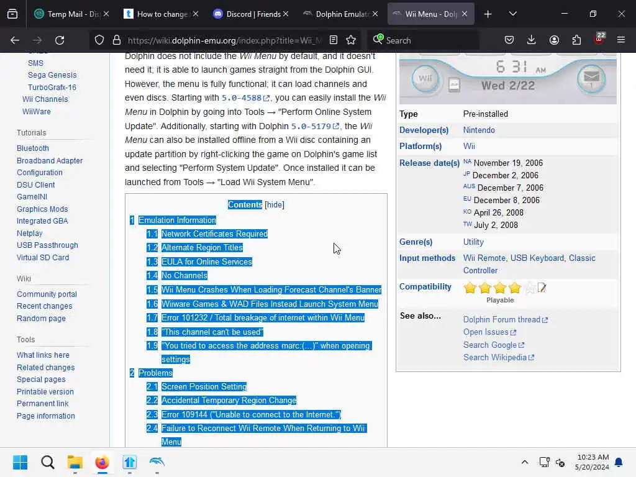
Task: Open Printable version link
Action: click(x=45, y=392)
